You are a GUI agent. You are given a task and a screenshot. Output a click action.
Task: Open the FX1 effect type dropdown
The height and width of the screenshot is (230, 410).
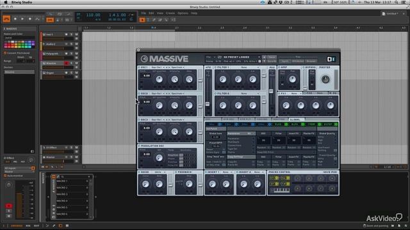[x=295, y=93]
